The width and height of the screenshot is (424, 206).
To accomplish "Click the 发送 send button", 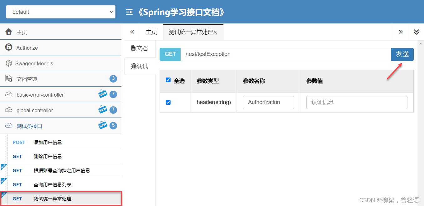I will coord(402,54).
